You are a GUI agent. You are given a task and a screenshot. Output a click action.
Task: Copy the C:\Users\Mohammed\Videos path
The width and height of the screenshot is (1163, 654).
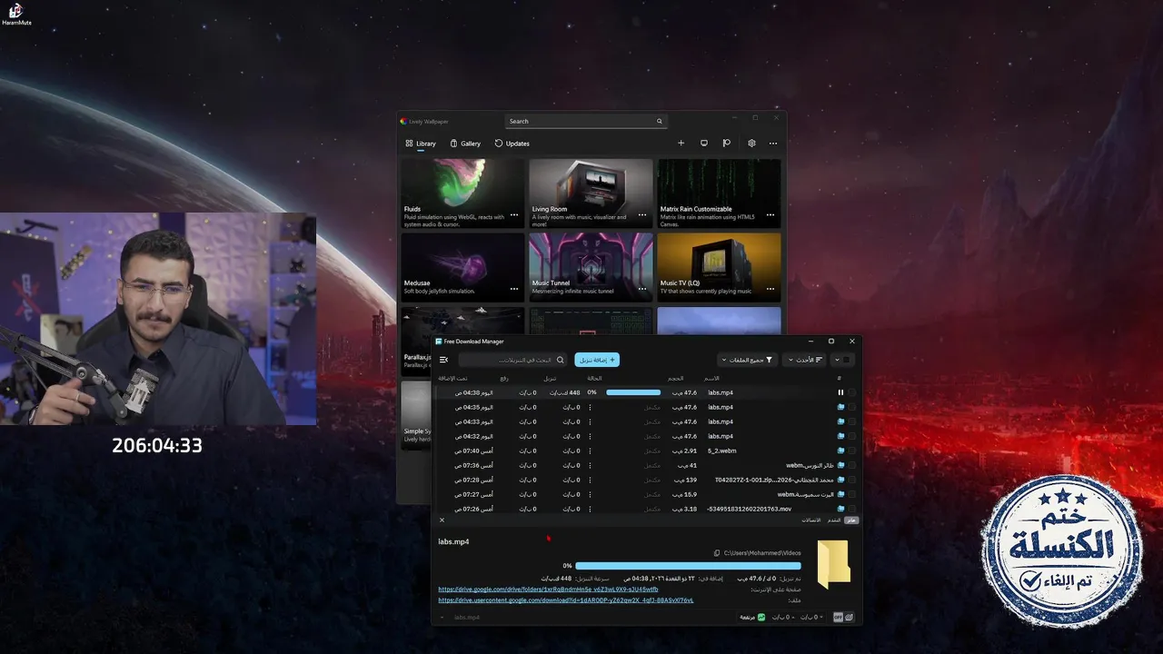717,553
